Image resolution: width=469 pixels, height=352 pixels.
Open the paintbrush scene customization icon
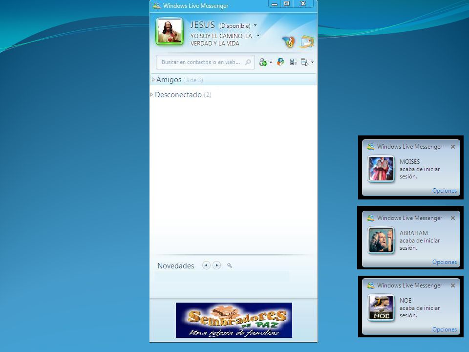pyautogui.click(x=288, y=42)
